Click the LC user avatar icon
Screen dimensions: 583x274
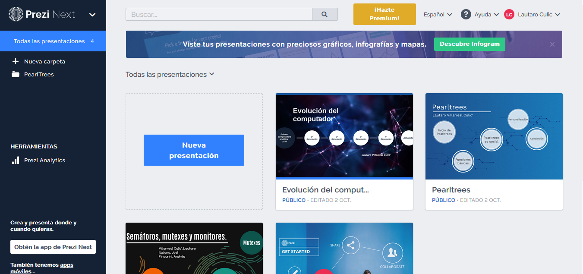click(x=509, y=14)
